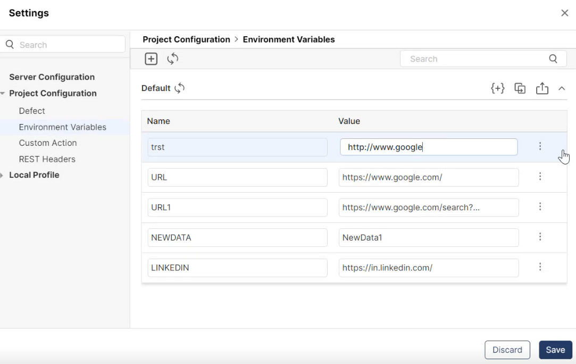Click the add variable curly braces icon
This screenshot has width=576, height=364.
click(x=497, y=88)
